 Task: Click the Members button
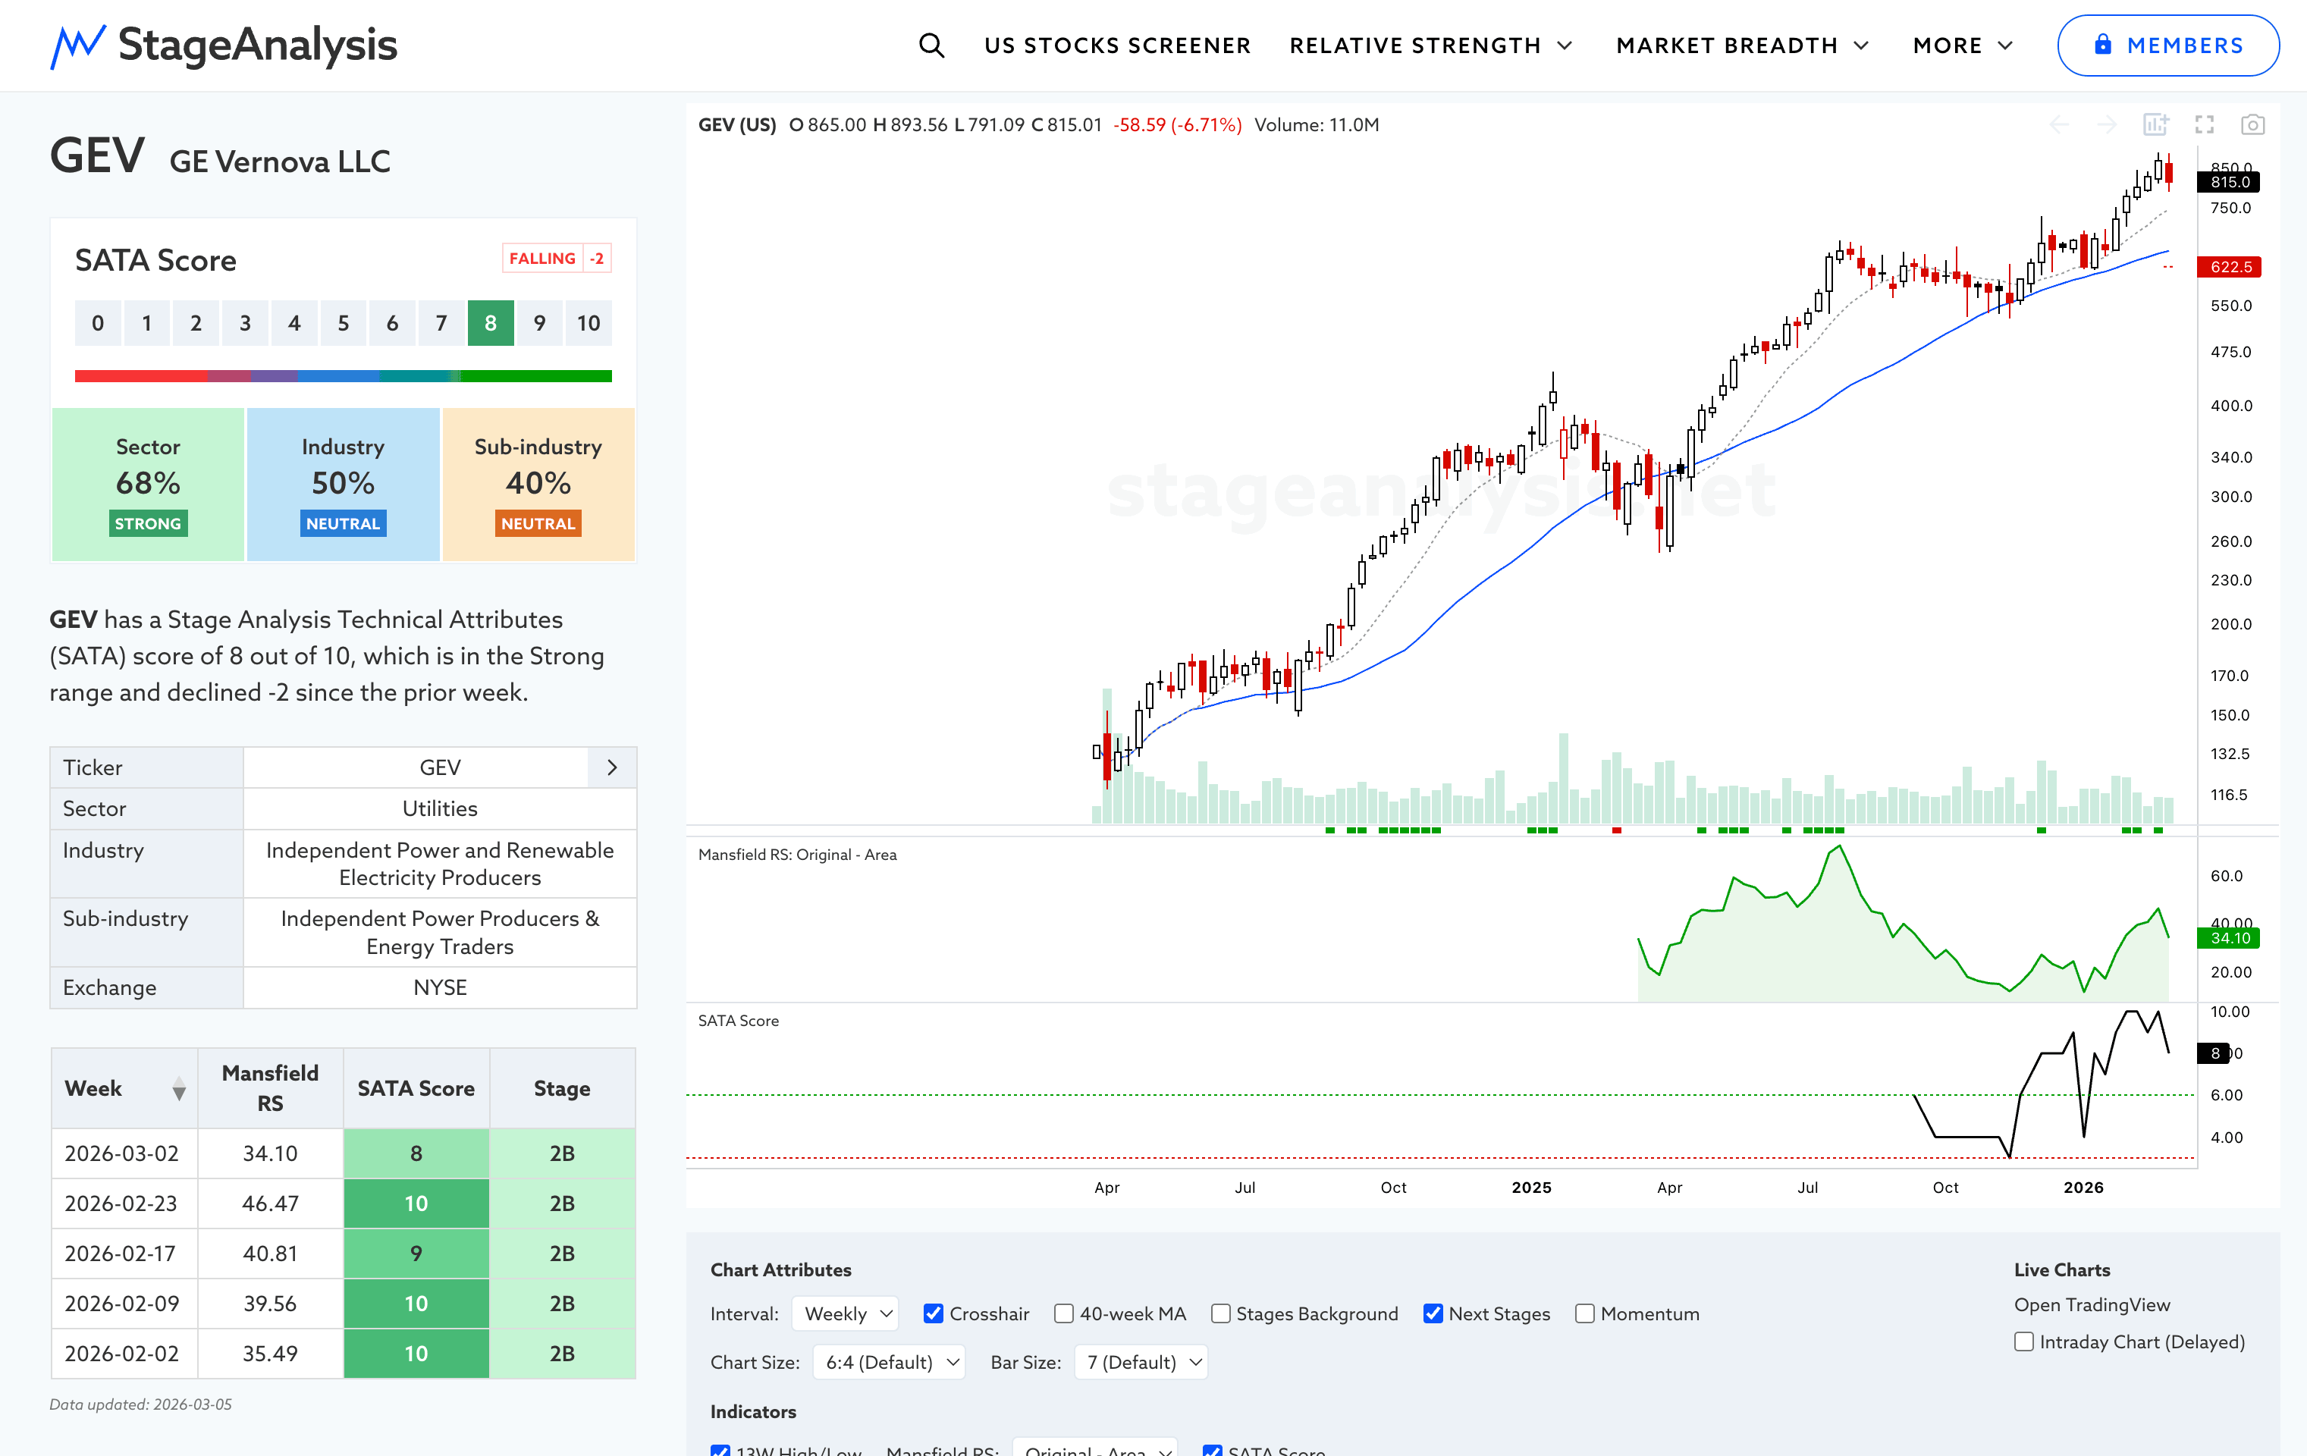click(x=2167, y=45)
